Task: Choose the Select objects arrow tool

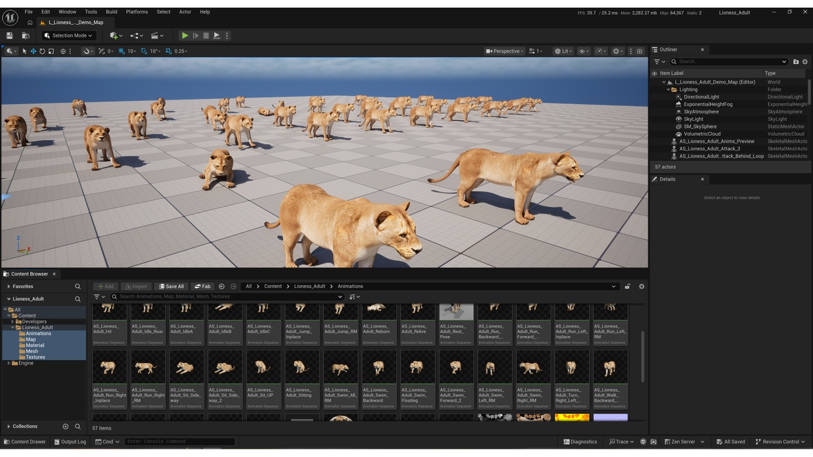Action: (25, 51)
